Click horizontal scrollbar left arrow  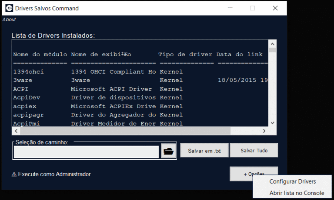click(x=16, y=131)
